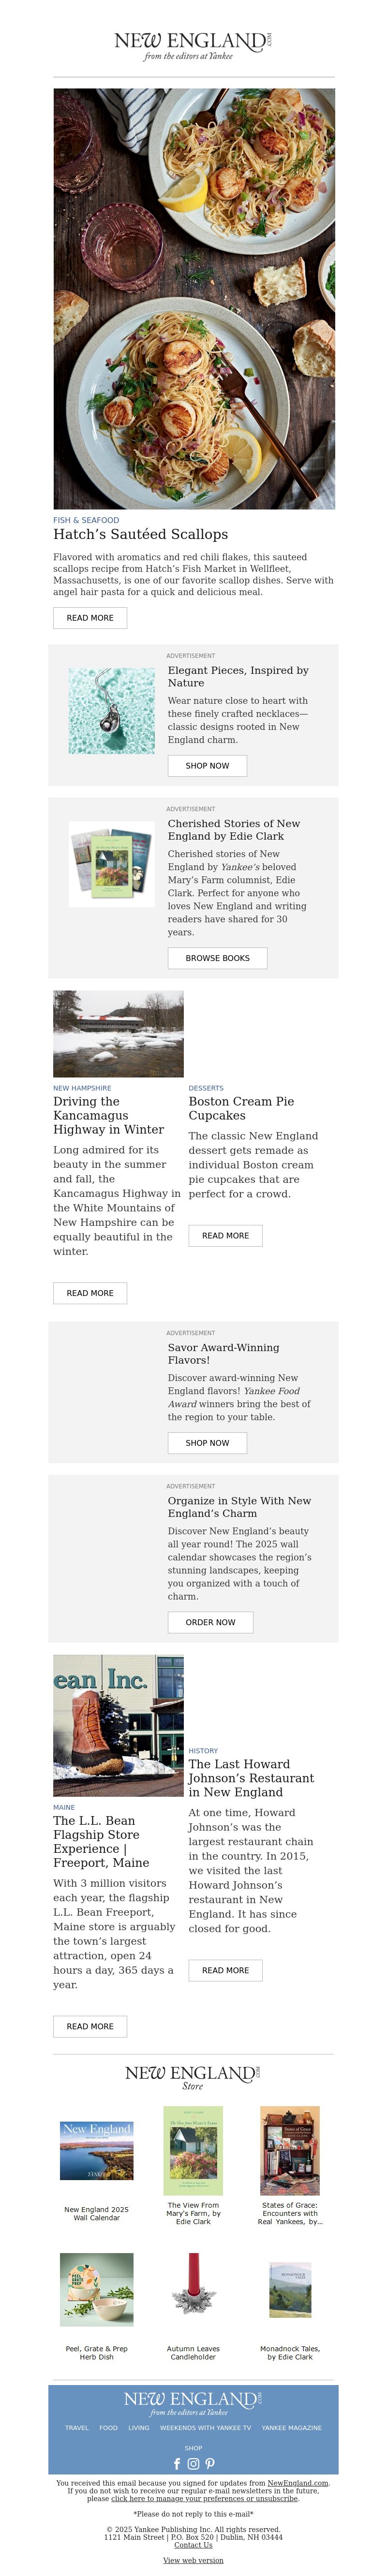Open the Travel footer menu link
Screen dimensions: 387x2576
coord(77,2428)
